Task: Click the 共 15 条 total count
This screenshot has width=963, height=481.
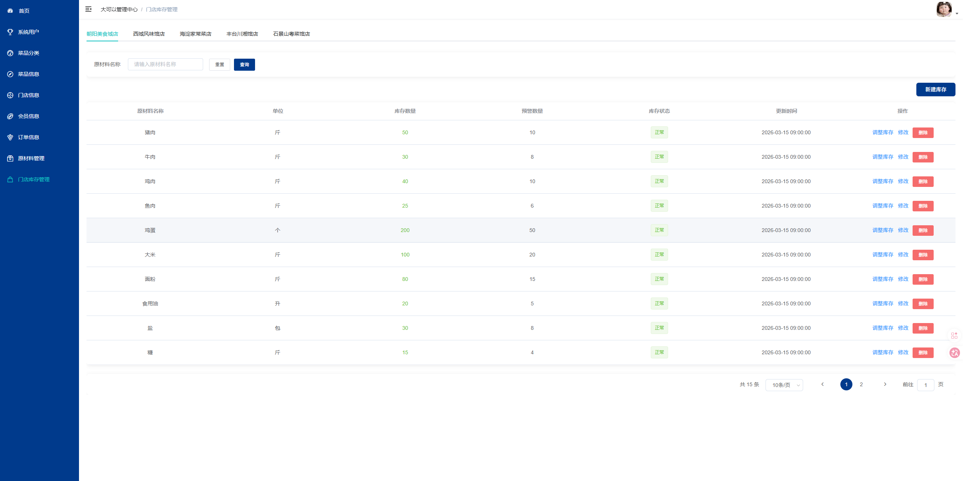Action: (749, 384)
